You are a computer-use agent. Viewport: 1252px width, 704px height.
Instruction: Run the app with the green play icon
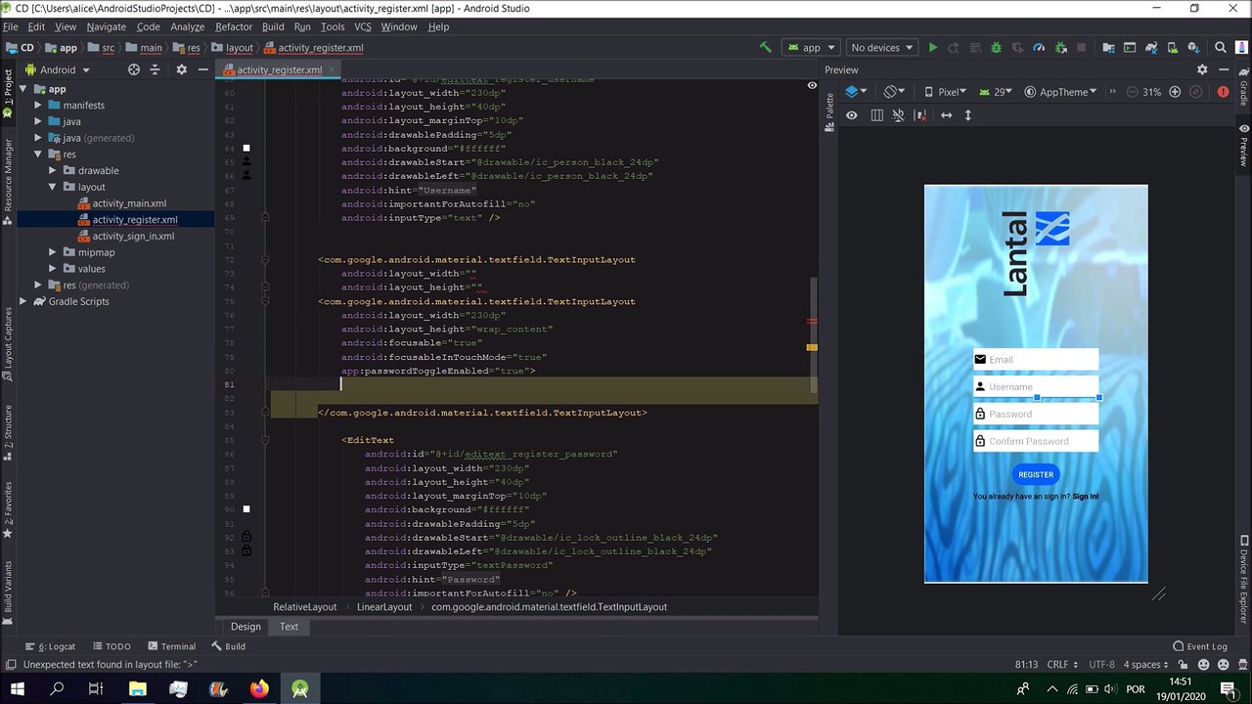(932, 47)
